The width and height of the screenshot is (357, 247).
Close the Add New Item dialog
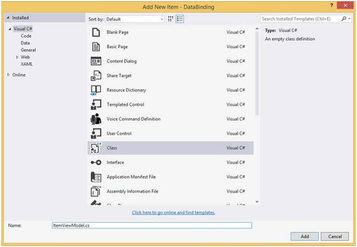[x=345, y=5]
